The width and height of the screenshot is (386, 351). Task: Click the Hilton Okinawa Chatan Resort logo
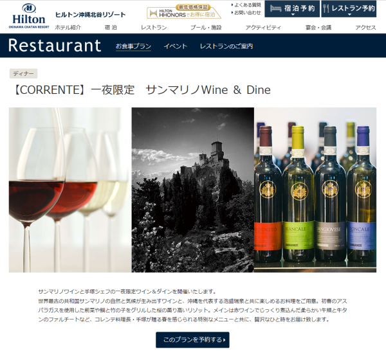(29, 16)
